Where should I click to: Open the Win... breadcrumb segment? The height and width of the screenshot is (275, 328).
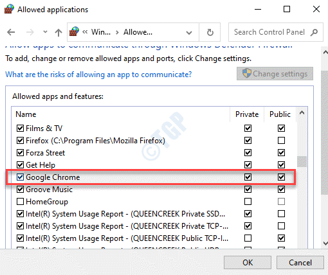click(x=101, y=32)
